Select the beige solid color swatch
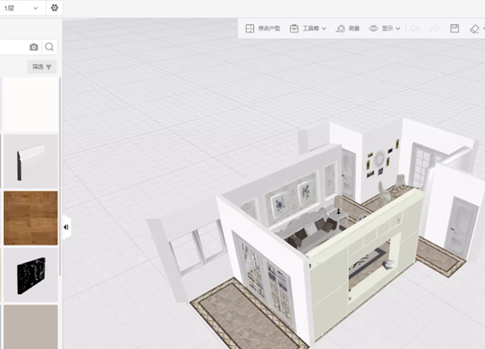The height and width of the screenshot is (349, 485). click(x=31, y=326)
